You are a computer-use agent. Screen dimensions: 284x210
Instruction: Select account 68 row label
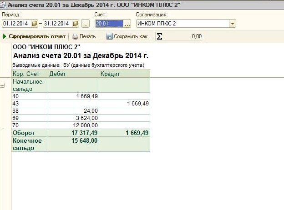30,111
